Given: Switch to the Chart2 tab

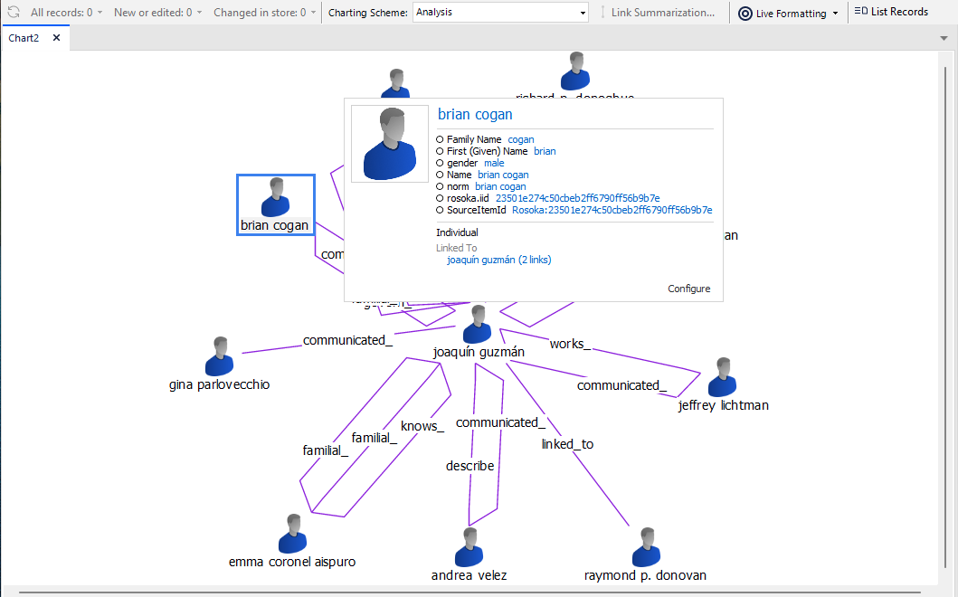Looking at the screenshot, I should click(24, 38).
